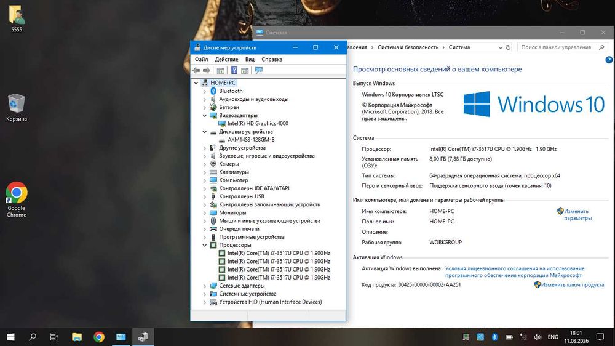615x346 pixels.
Task: Open the Действие menu
Action: point(226,59)
